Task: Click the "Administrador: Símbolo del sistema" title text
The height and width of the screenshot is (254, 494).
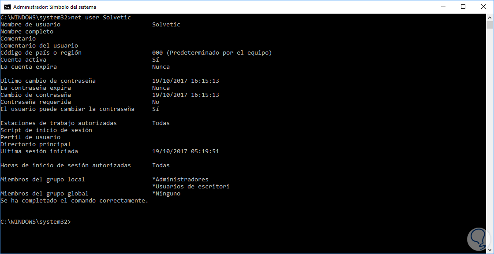Action: (55, 7)
